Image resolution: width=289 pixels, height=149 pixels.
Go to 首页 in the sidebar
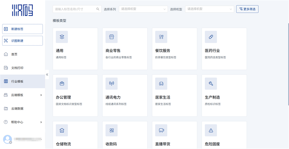click(x=14, y=54)
